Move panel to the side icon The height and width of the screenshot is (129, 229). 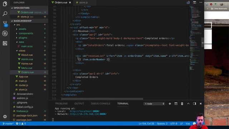point(195,104)
